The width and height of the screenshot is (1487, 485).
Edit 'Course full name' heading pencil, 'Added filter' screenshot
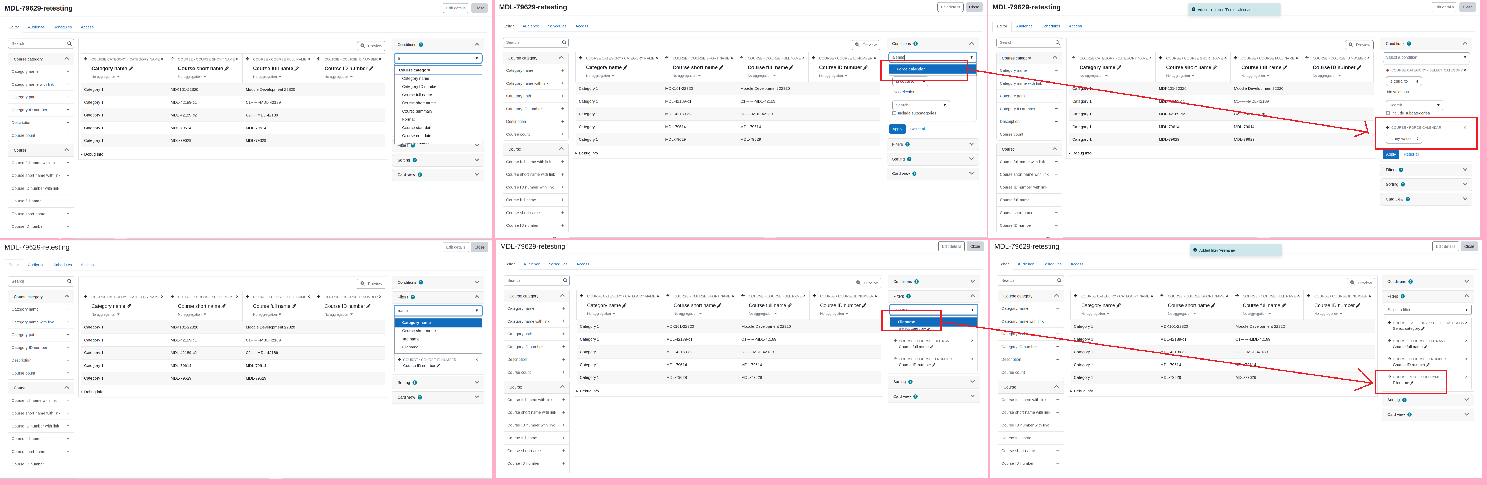point(1283,305)
